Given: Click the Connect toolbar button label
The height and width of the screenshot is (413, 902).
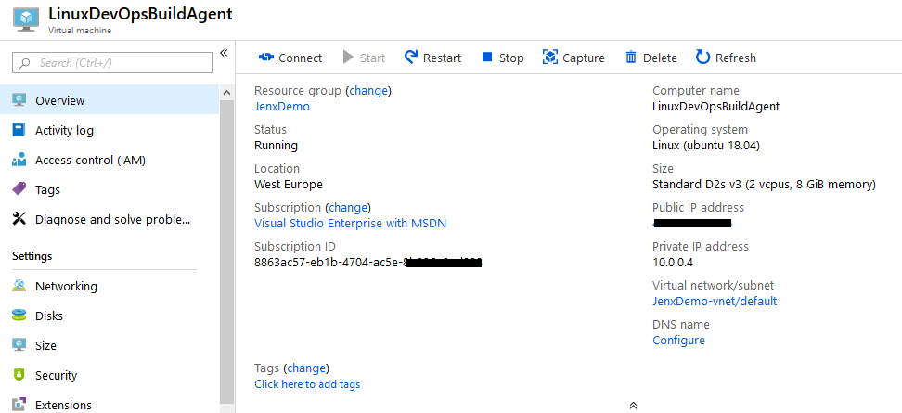Looking at the screenshot, I should tap(301, 58).
